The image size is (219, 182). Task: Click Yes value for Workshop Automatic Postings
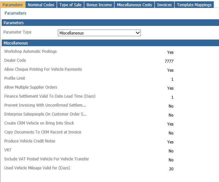(170, 52)
